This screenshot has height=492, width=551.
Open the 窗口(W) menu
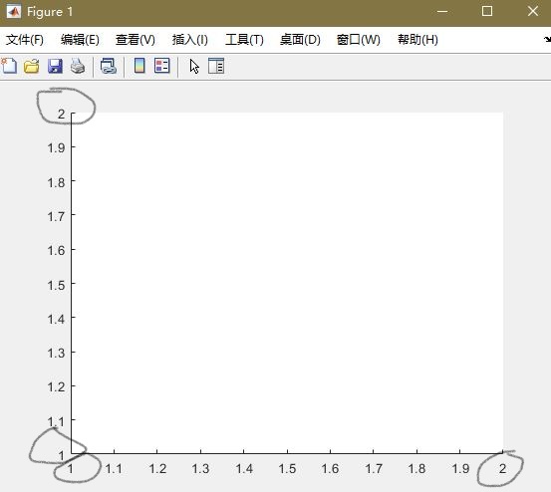tap(359, 40)
